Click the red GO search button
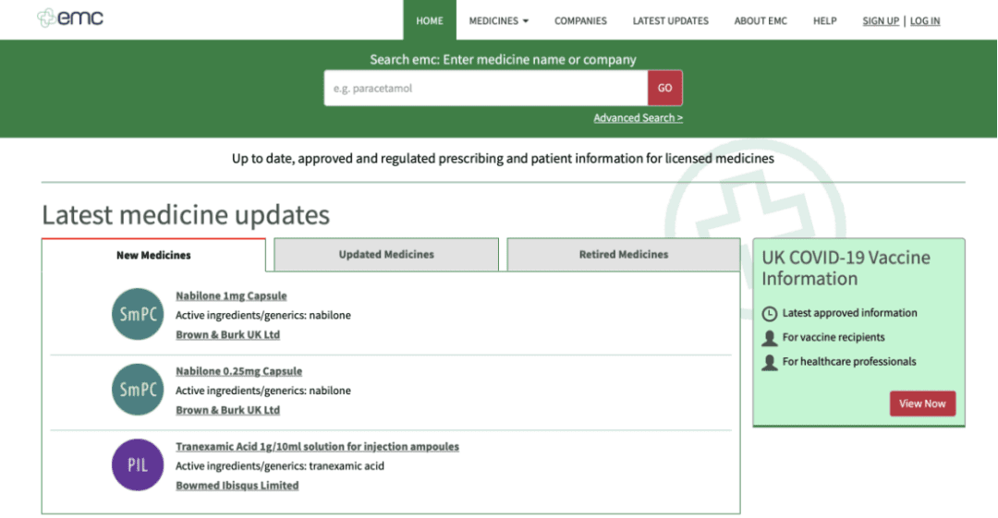 click(665, 88)
